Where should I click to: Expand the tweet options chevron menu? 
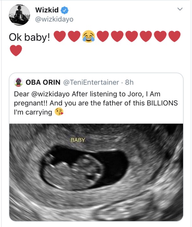point(180,10)
